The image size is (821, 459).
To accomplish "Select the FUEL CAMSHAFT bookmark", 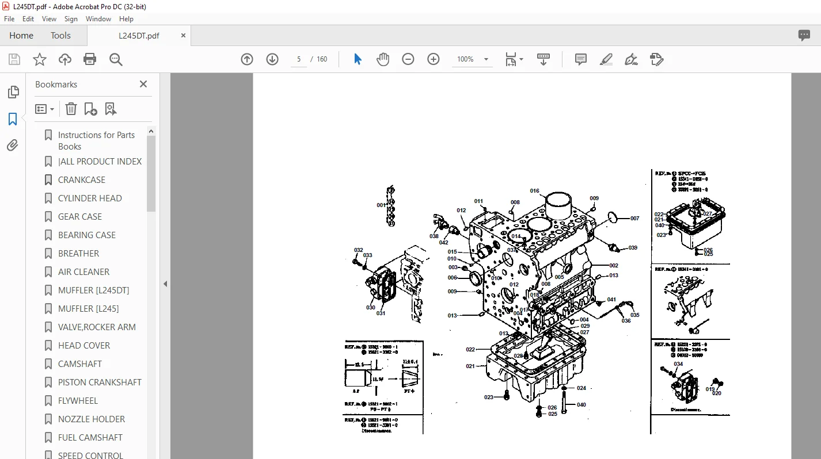I will coord(90,438).
